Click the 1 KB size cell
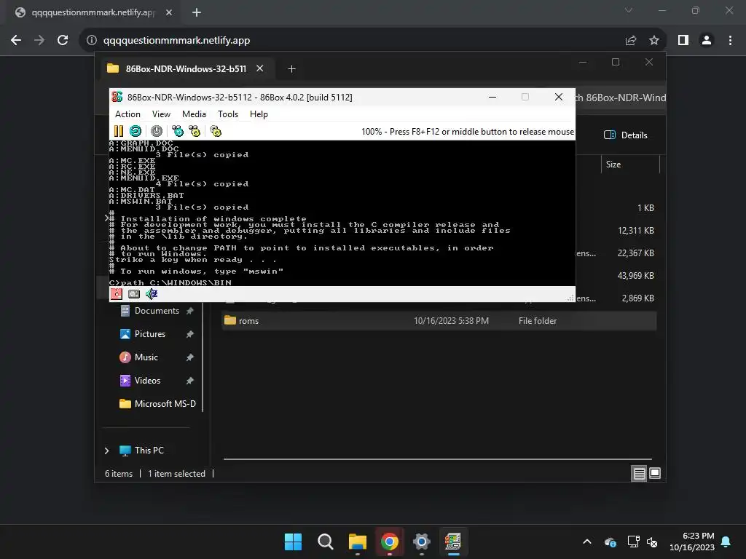 645,208
